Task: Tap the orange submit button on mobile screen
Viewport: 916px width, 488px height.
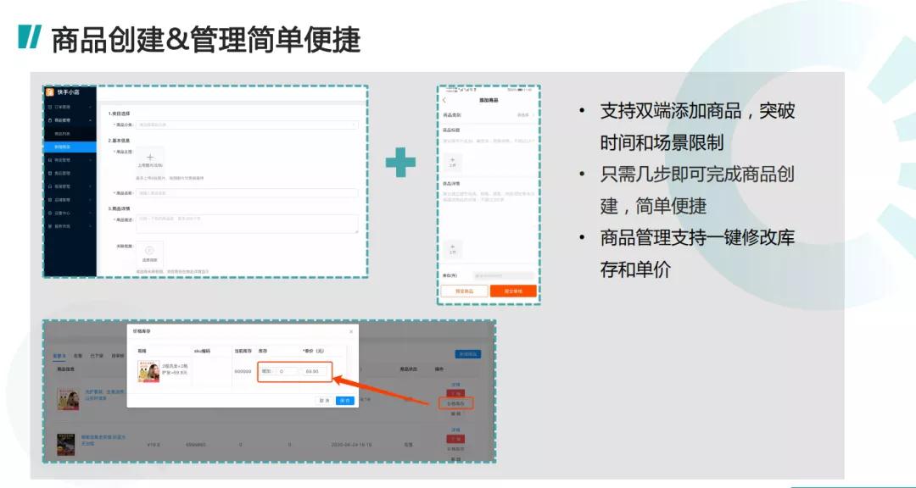Action: coord(513,291)
